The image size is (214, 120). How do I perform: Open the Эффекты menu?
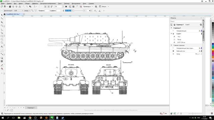coord(35,4)
